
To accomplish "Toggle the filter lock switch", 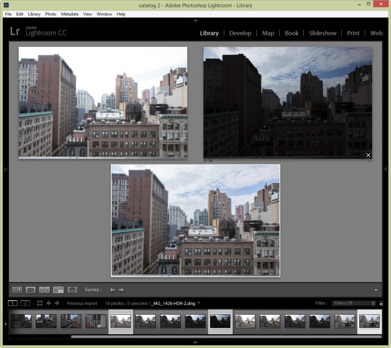I will coord(380,303).
